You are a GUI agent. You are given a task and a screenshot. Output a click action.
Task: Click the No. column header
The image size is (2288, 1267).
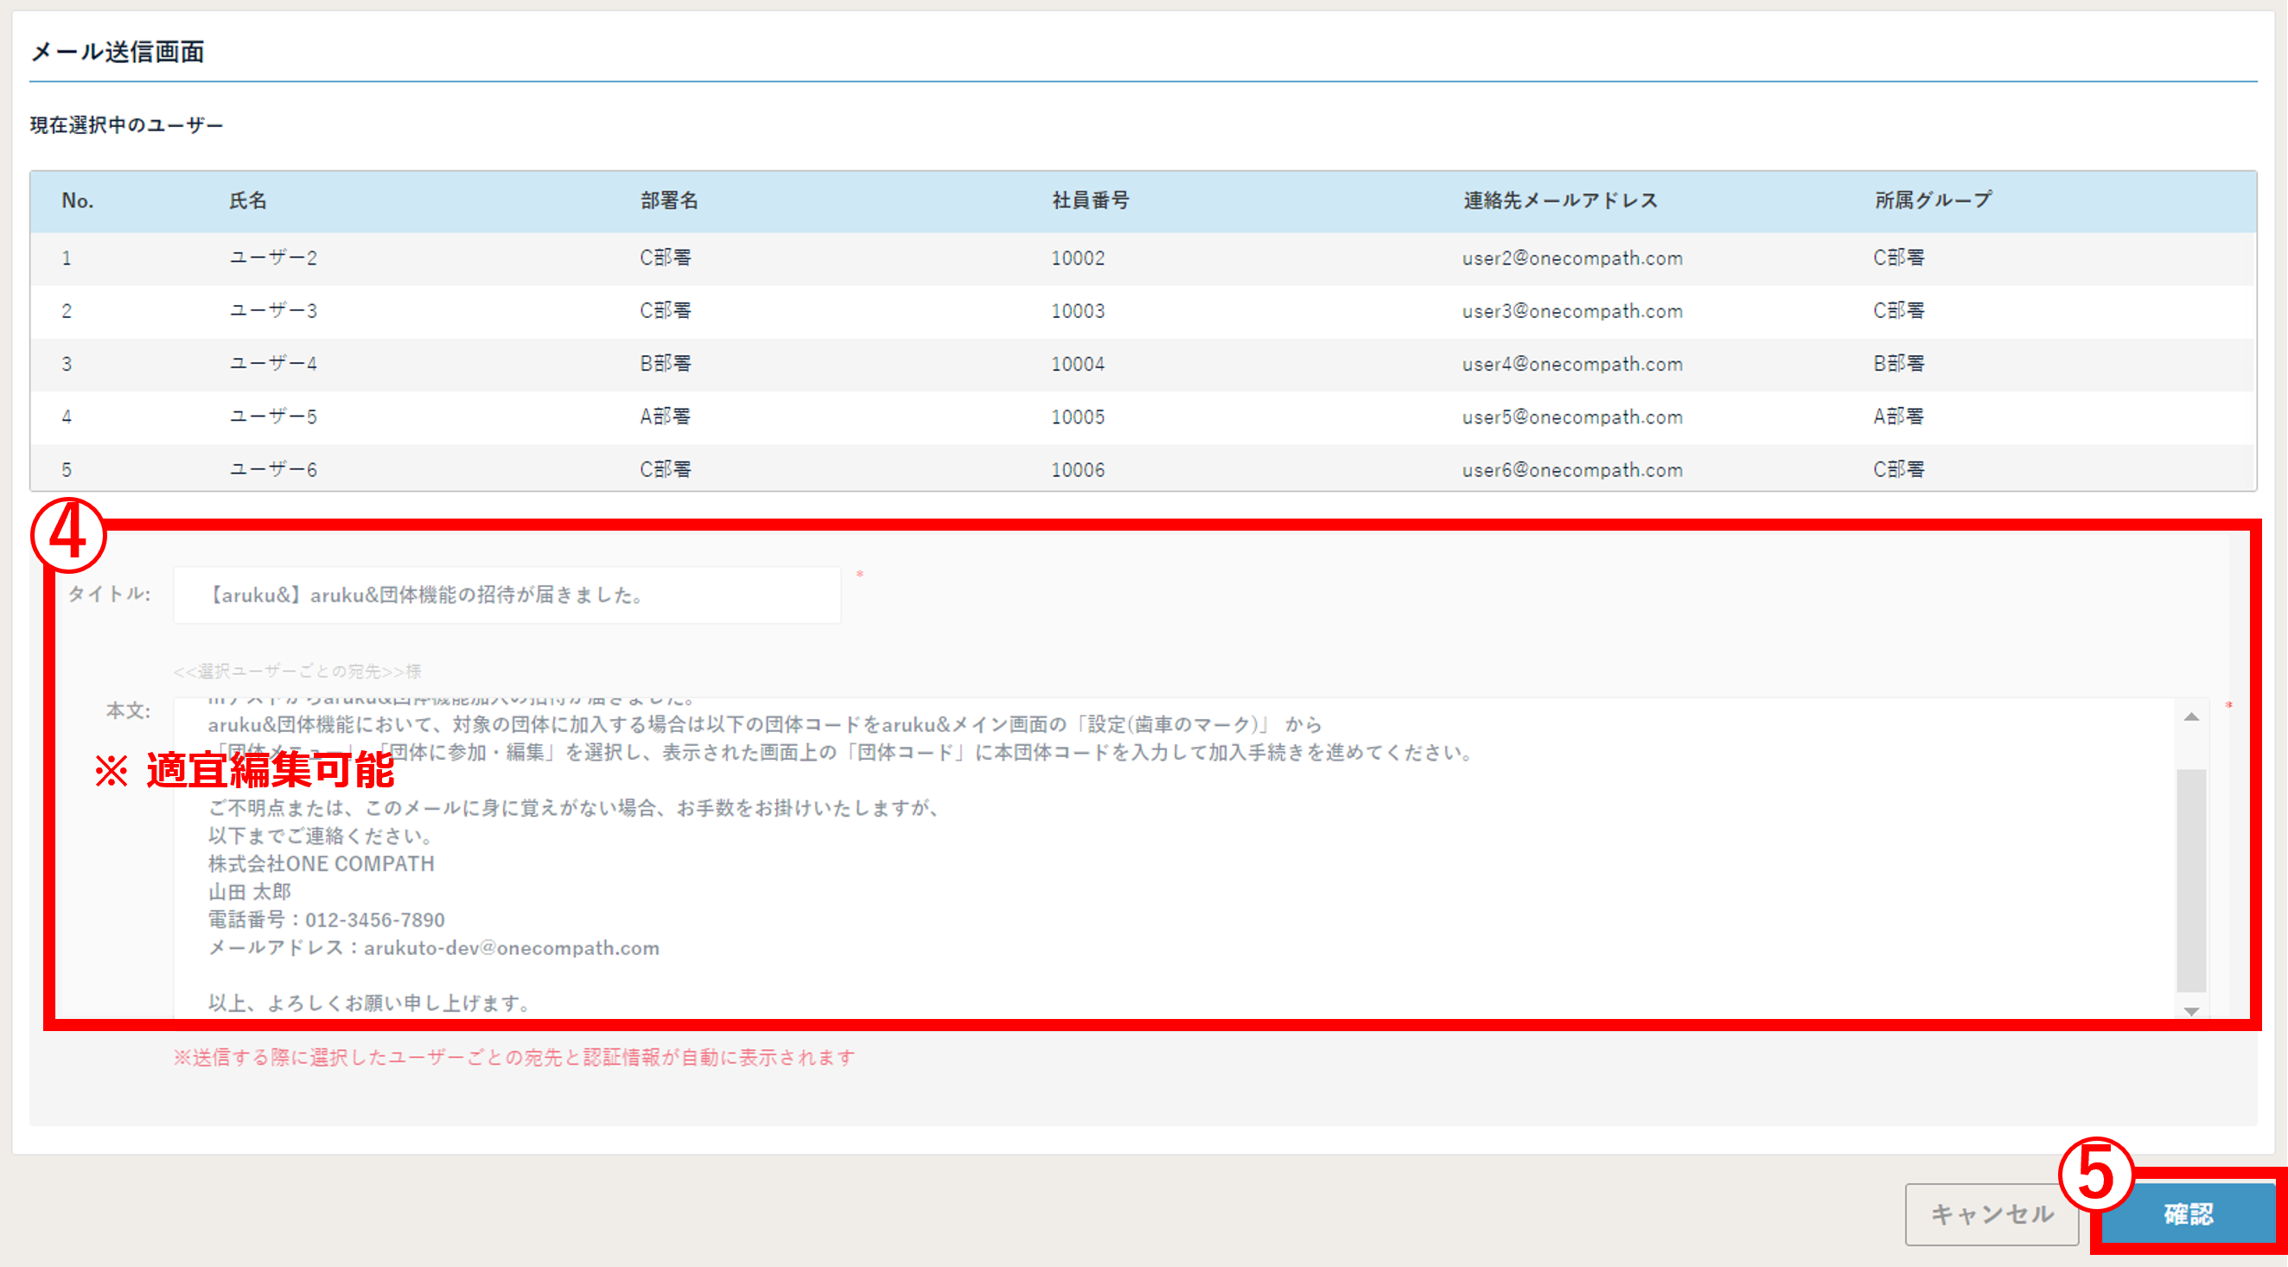[x=77, y=201]
